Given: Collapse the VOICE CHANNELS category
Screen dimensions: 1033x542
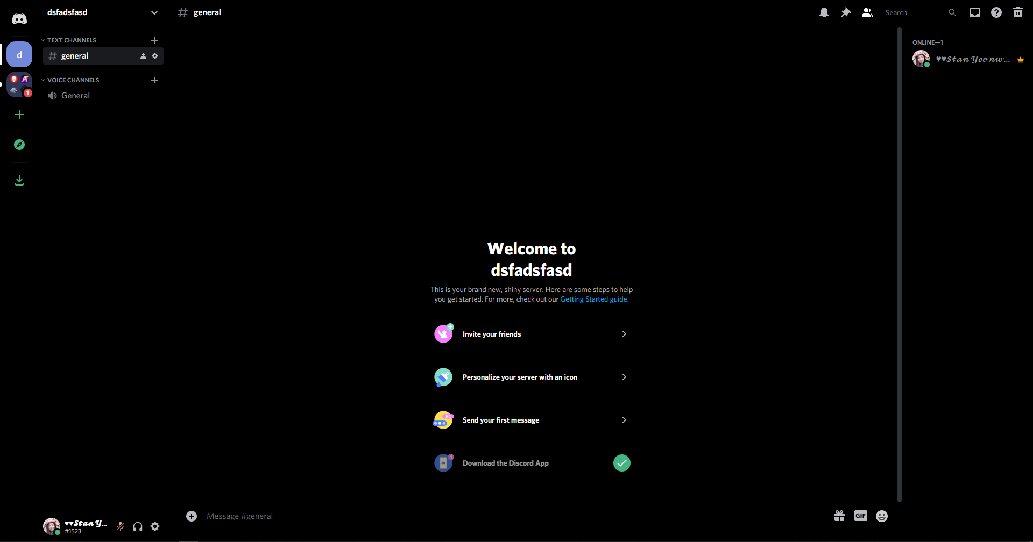Looking at the screenshot, I should (x=70, y=80).
